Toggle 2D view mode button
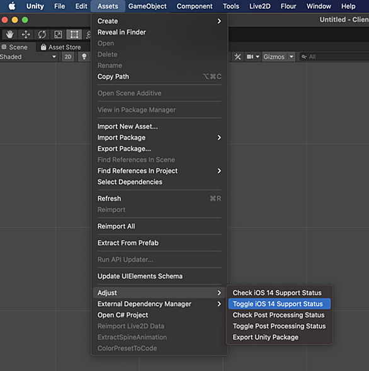Viewport: 369px width, 371px height. (x=68, y=57)
